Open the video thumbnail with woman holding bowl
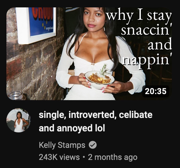 (89, 54)
